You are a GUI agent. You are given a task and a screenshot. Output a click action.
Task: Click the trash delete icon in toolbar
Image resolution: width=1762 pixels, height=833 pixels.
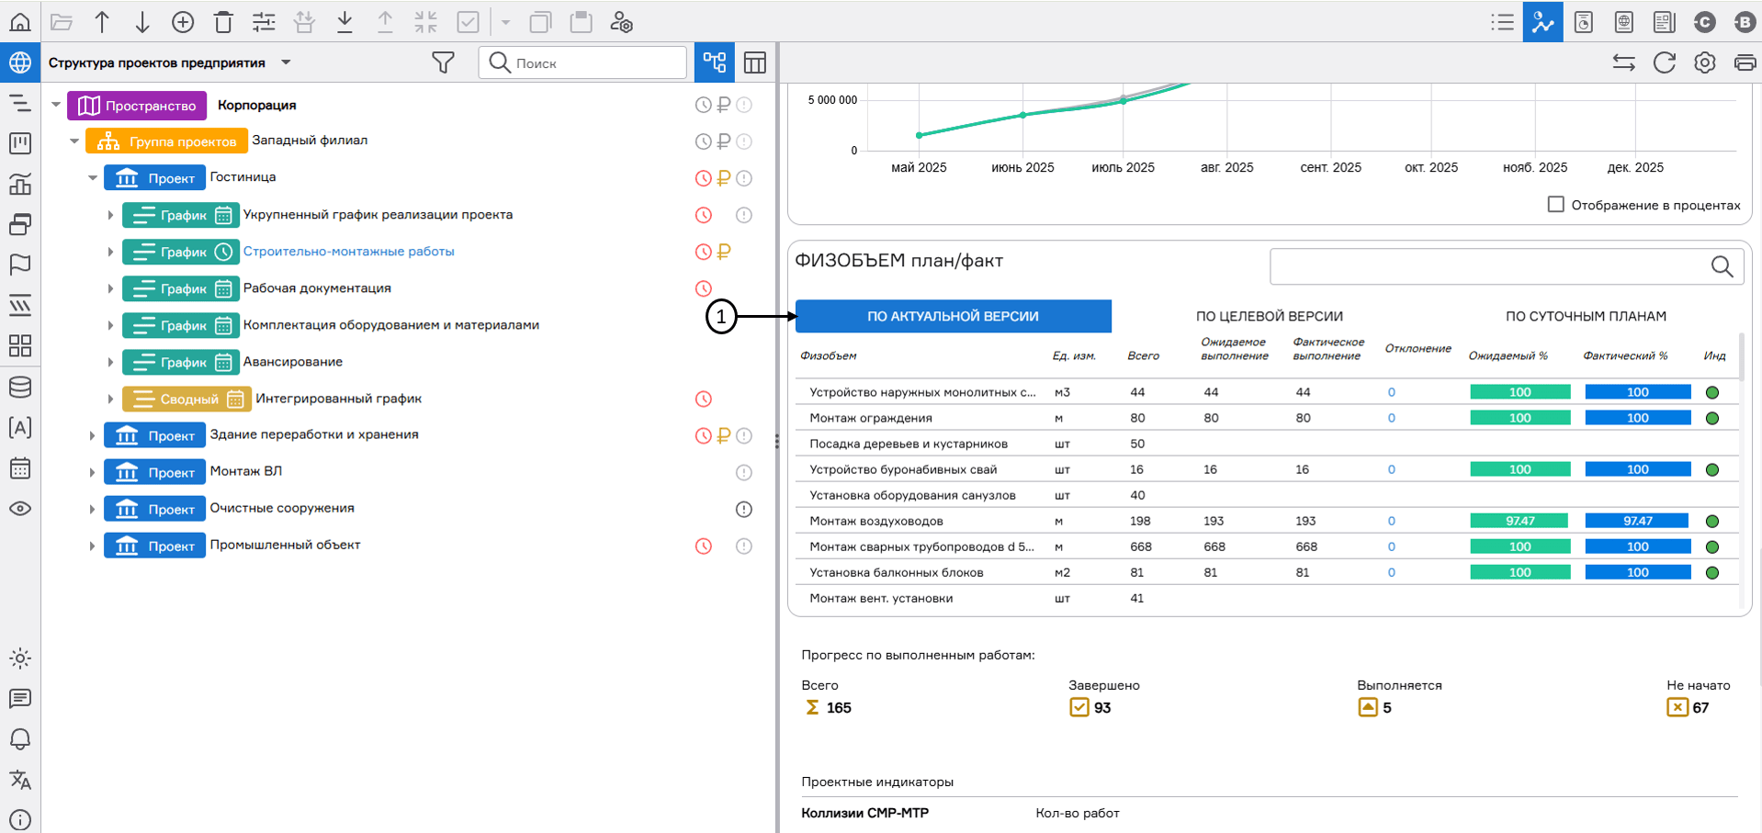click(x=223, y=22)
